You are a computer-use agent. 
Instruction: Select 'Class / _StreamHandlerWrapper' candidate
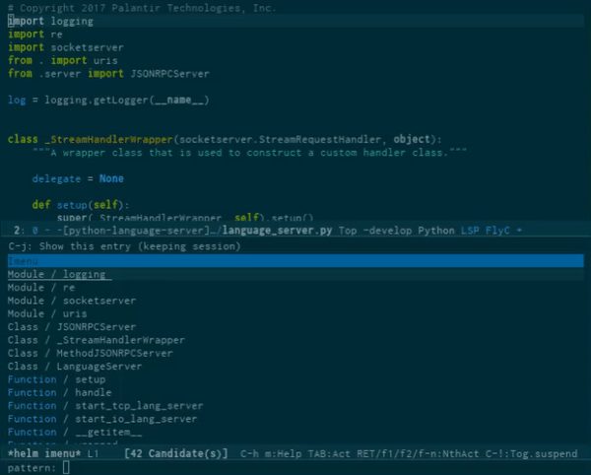pyautogui.click(x=97, y=340)
